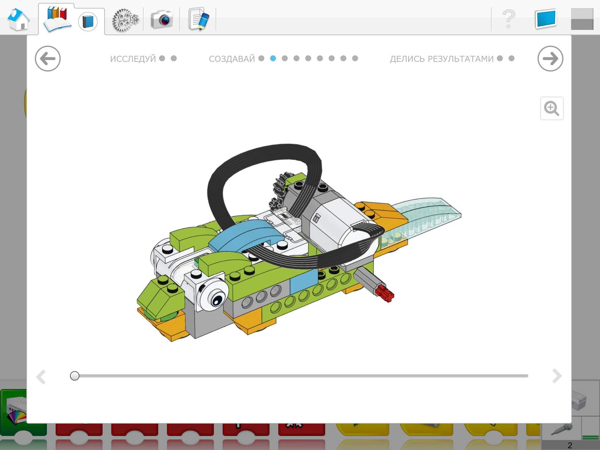Select the last ДЕЛИСЬ РЕЗУЛЬТАТАМИ dot

point(512,58)
